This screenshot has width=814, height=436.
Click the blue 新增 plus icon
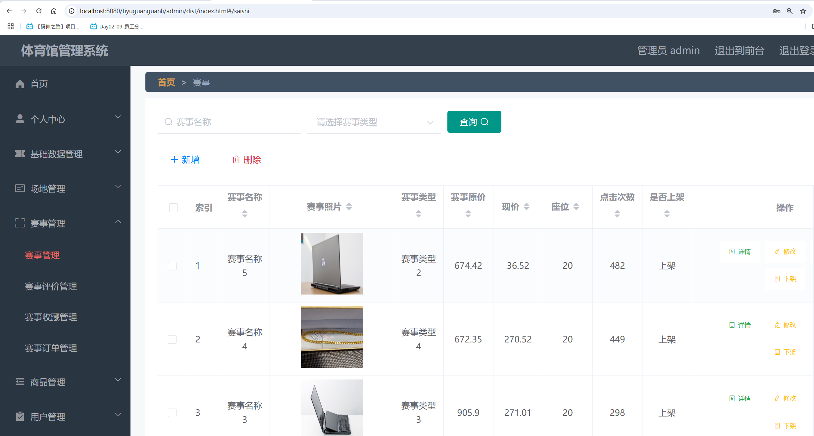tap(174, 160)
